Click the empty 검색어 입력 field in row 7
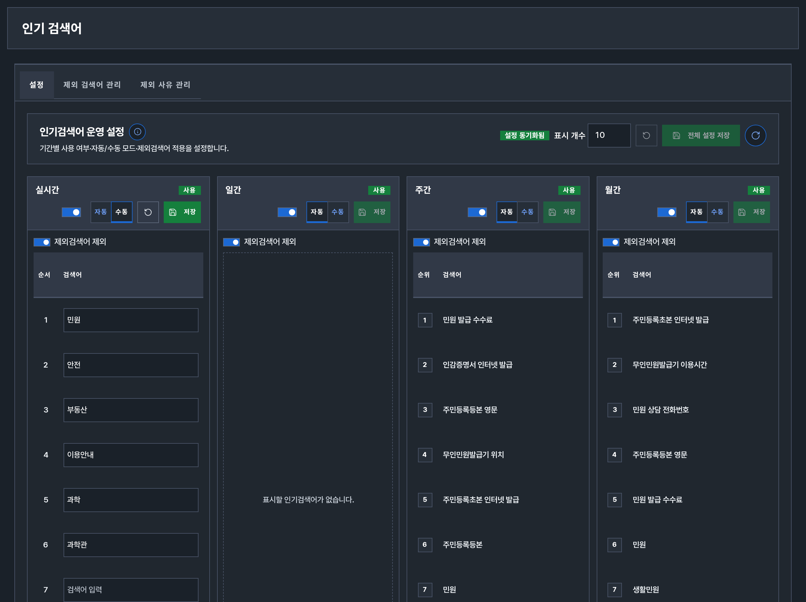 [131, 590]
